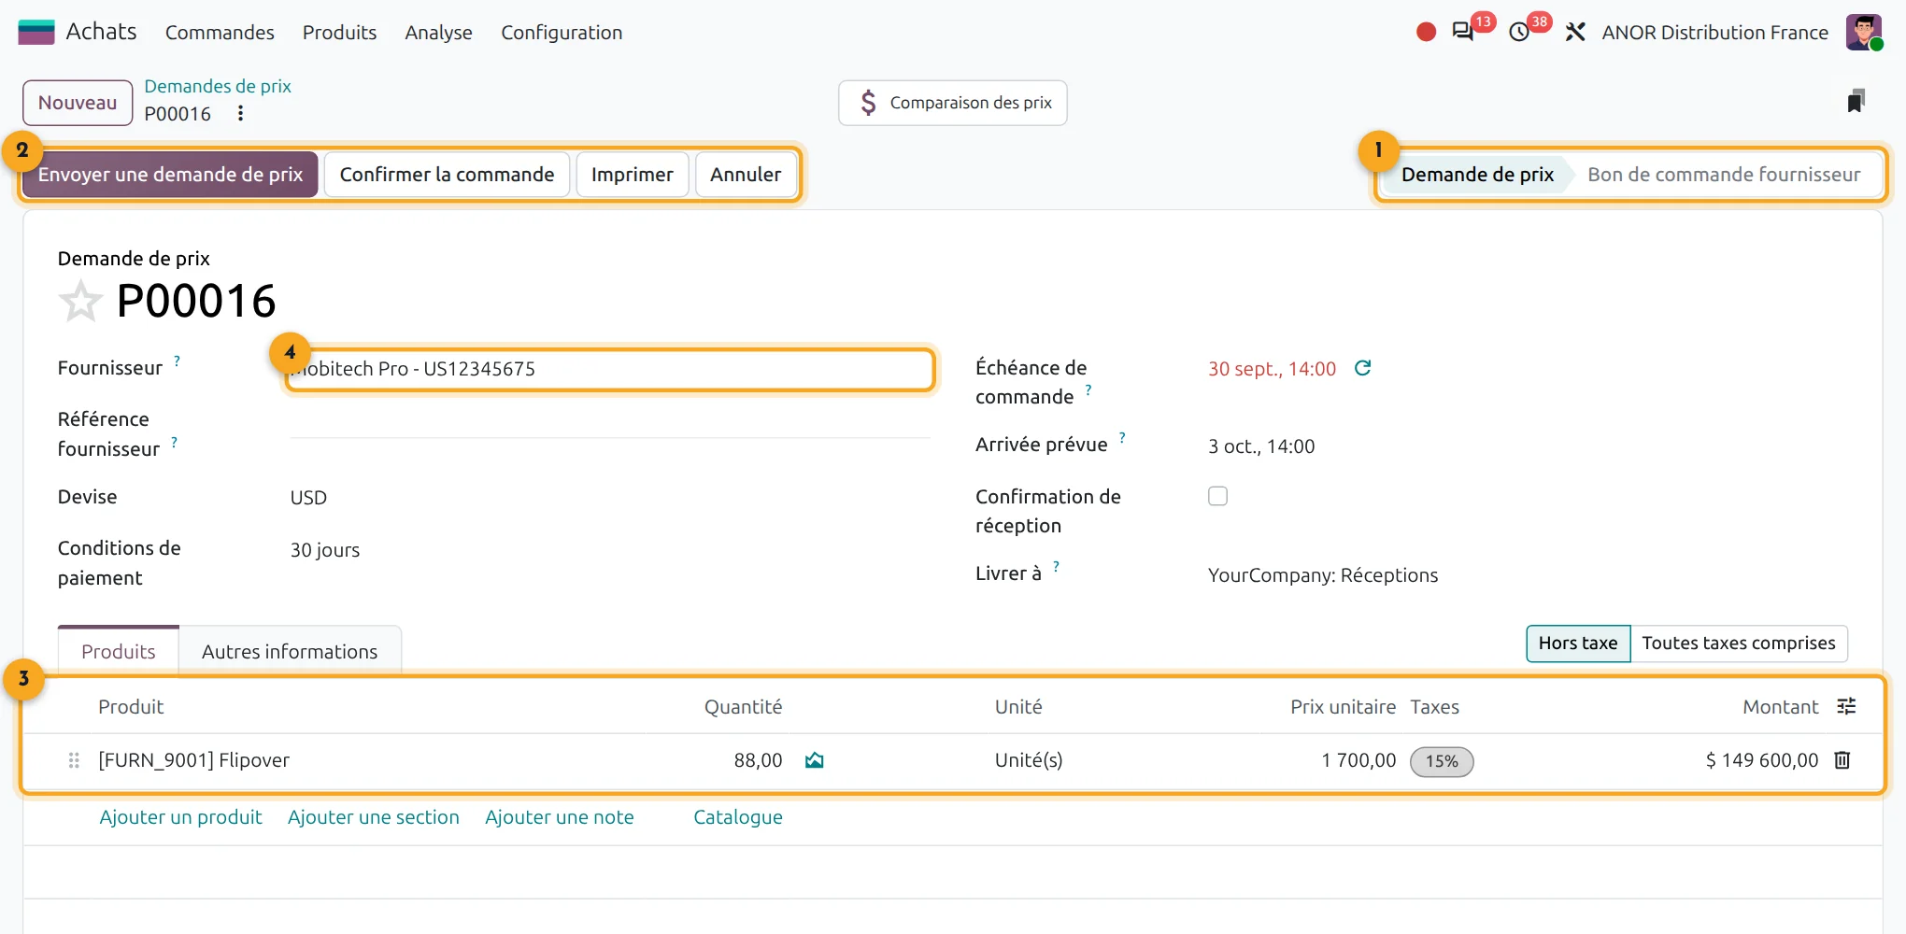Click the Catalogue link
The width and height of the screenshot is (1906, 934).
tap(738, 817)
